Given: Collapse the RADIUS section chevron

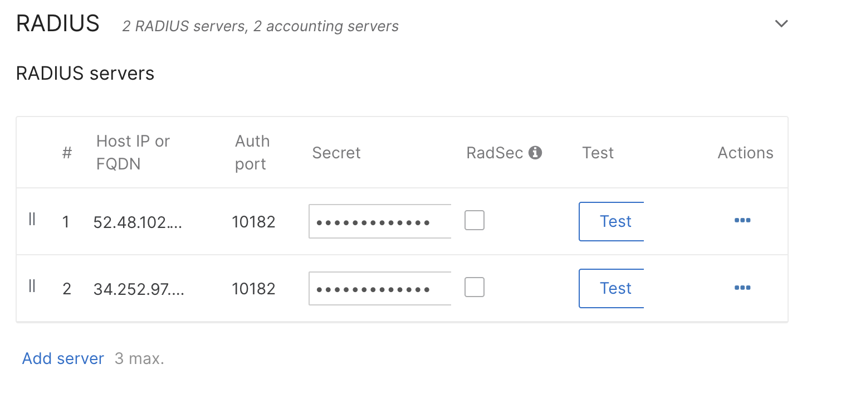Looking at the screenshot, I should [781, 24].
